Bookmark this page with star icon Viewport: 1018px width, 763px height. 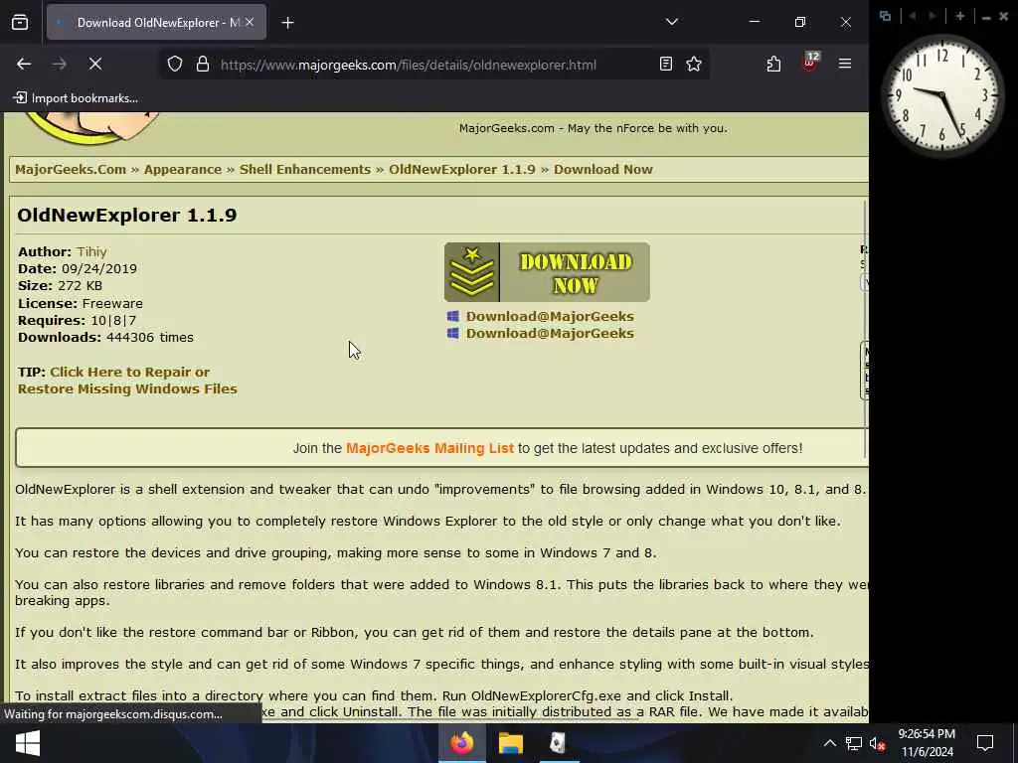point(694,64)
